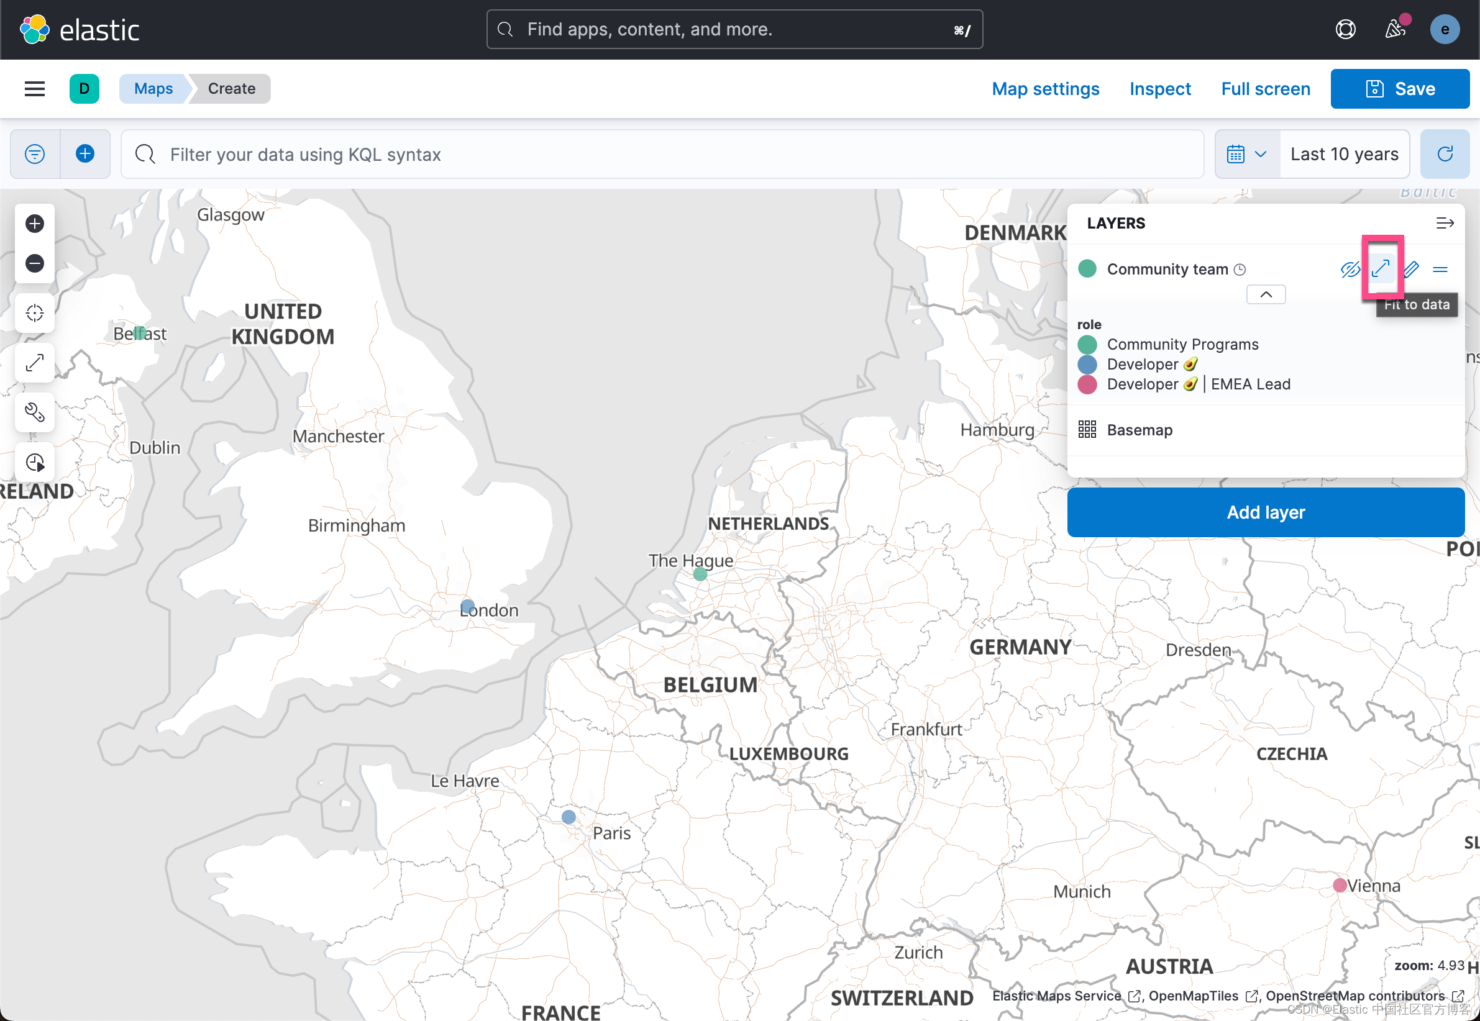Screen dimensions: 1480x1021
Task: Zoom out on the map
Action: point(35,263)
